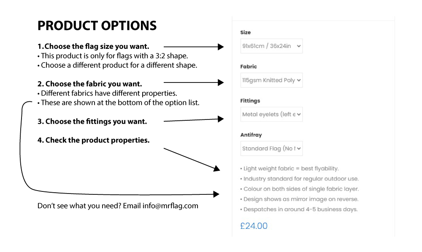Select the 'Choose the fabric you want' step
This screenshot has height=252, width=422.
click(89, 84)
